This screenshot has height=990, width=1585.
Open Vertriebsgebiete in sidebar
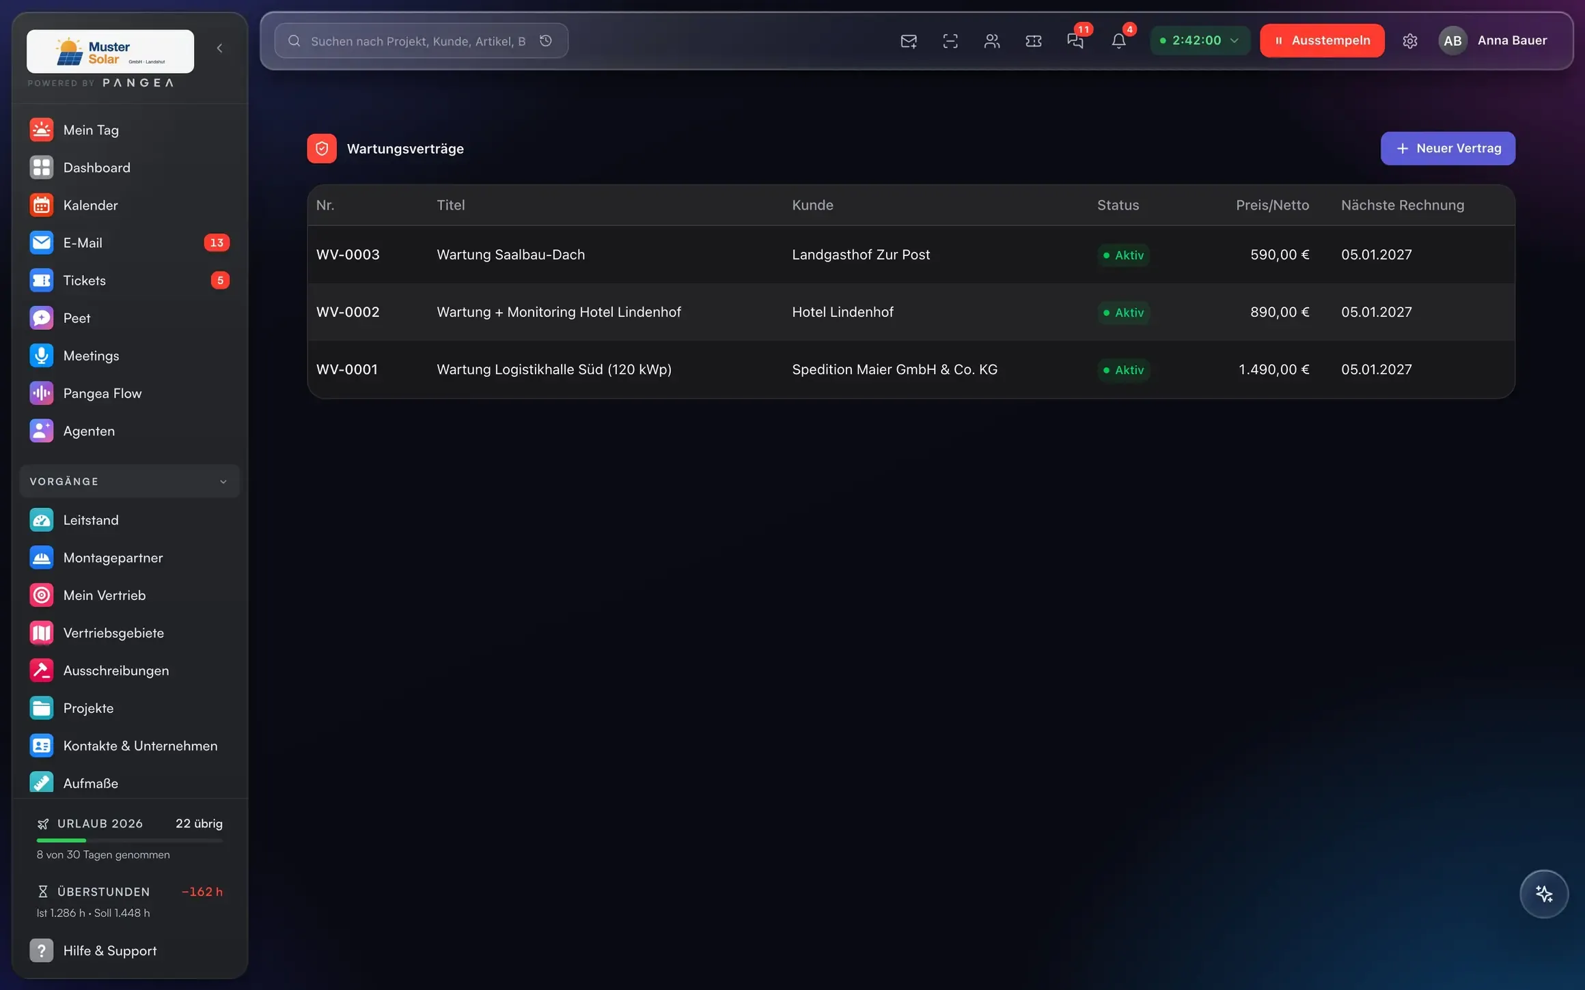130,632
